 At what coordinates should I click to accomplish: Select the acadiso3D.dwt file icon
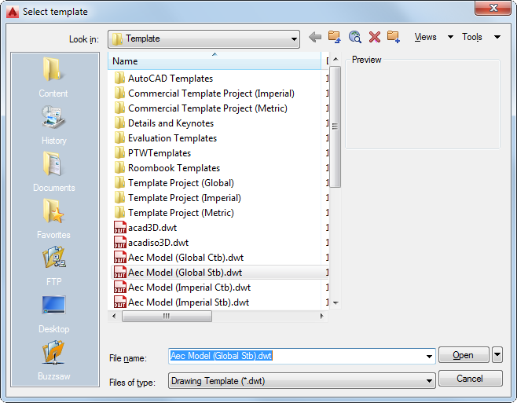(119, 243)
